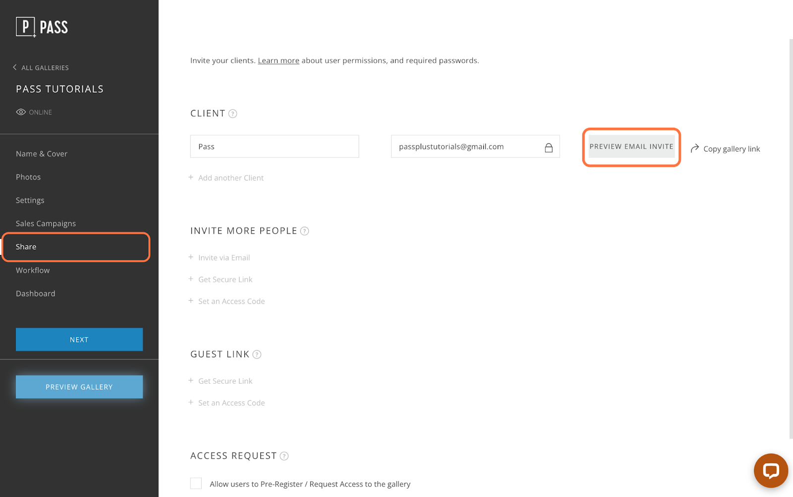Click Add another Client
Viewport: 793px width, 497px height.
231,178
